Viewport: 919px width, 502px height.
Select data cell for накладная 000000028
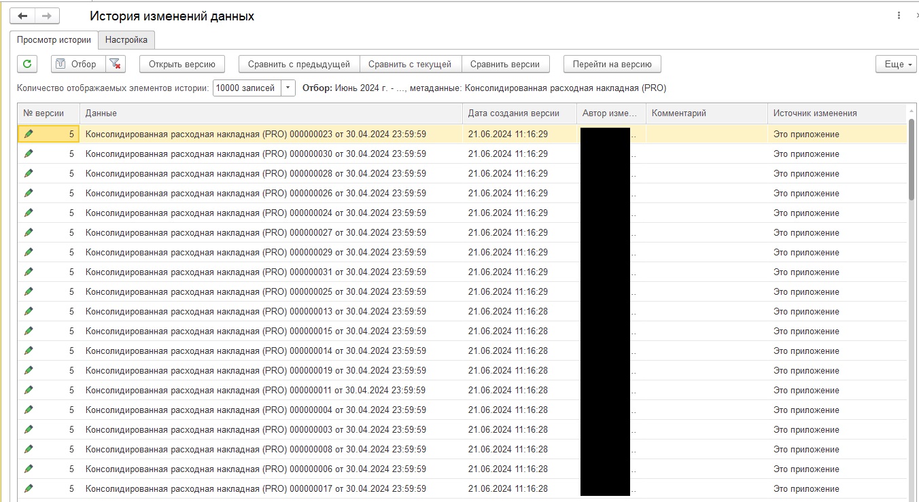tap(271, 173)
